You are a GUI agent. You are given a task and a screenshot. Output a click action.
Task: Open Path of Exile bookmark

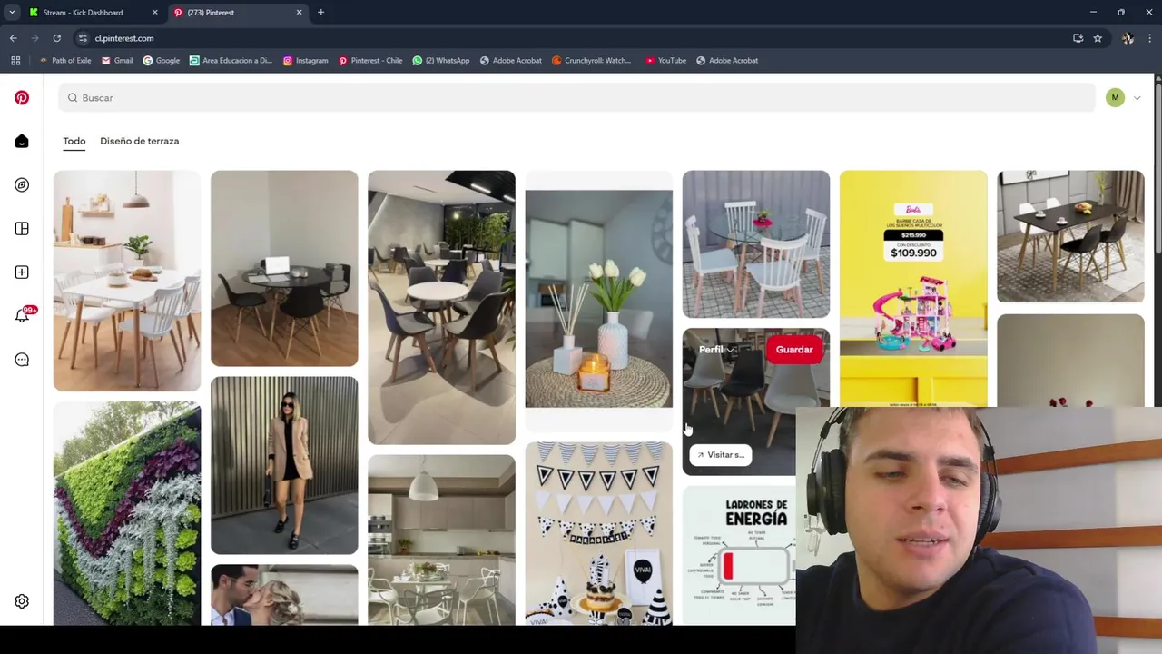coord(64,61)
